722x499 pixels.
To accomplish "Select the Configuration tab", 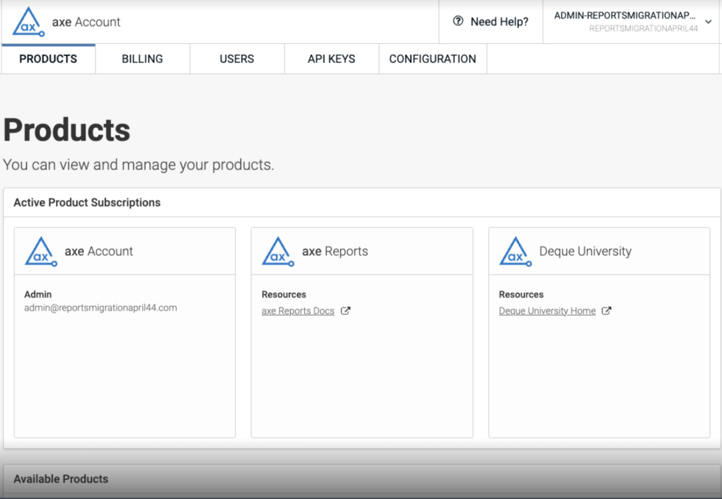I will pos(433,59).
